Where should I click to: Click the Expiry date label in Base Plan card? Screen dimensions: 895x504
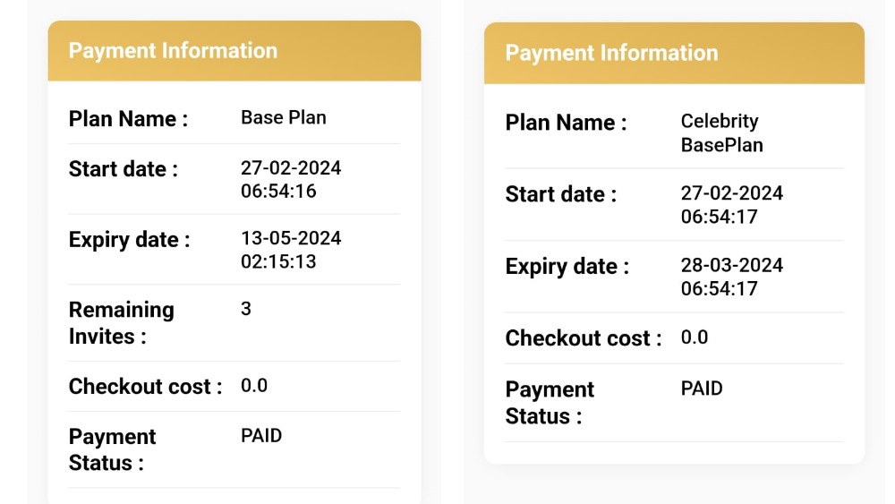coord(129,240)
